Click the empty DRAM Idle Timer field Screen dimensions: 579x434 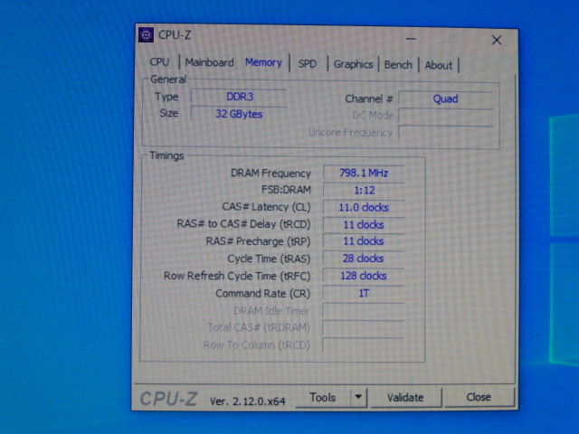(364, 311)
